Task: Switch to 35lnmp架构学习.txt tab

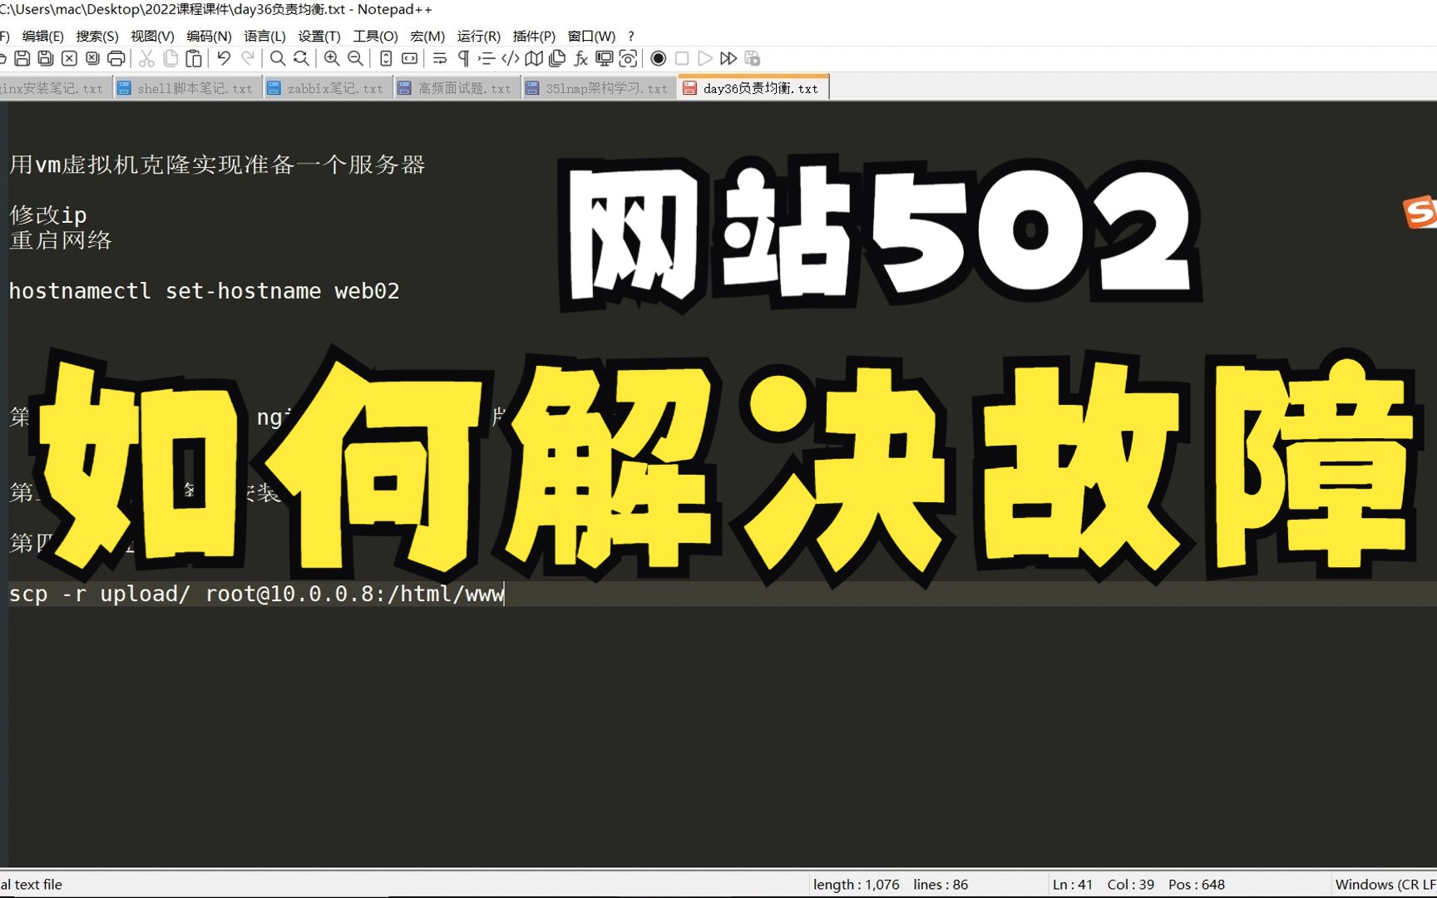Action: pos(597,88)
